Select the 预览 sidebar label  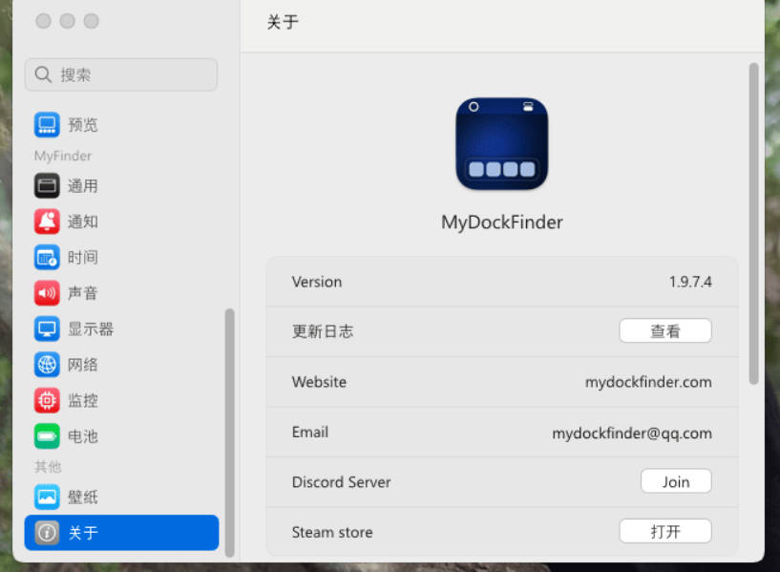coord(82,125)
